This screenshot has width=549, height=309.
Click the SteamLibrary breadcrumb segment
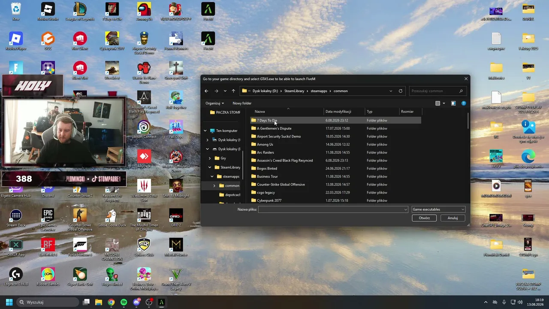[x=294, y=91]
